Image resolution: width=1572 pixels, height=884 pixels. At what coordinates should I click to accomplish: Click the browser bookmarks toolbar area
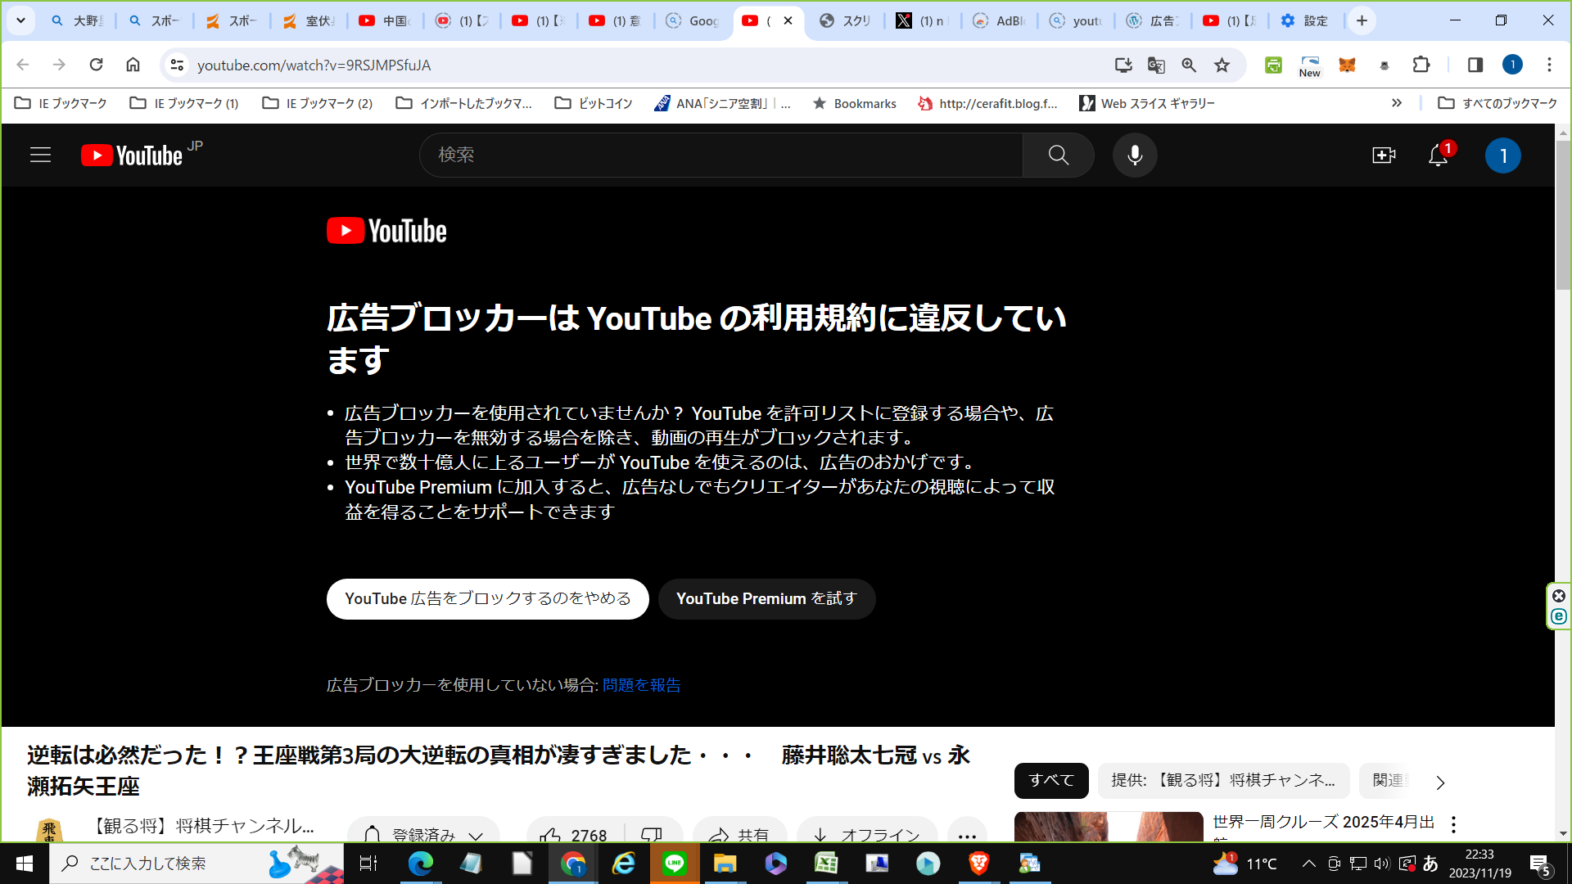click(786, 104)
